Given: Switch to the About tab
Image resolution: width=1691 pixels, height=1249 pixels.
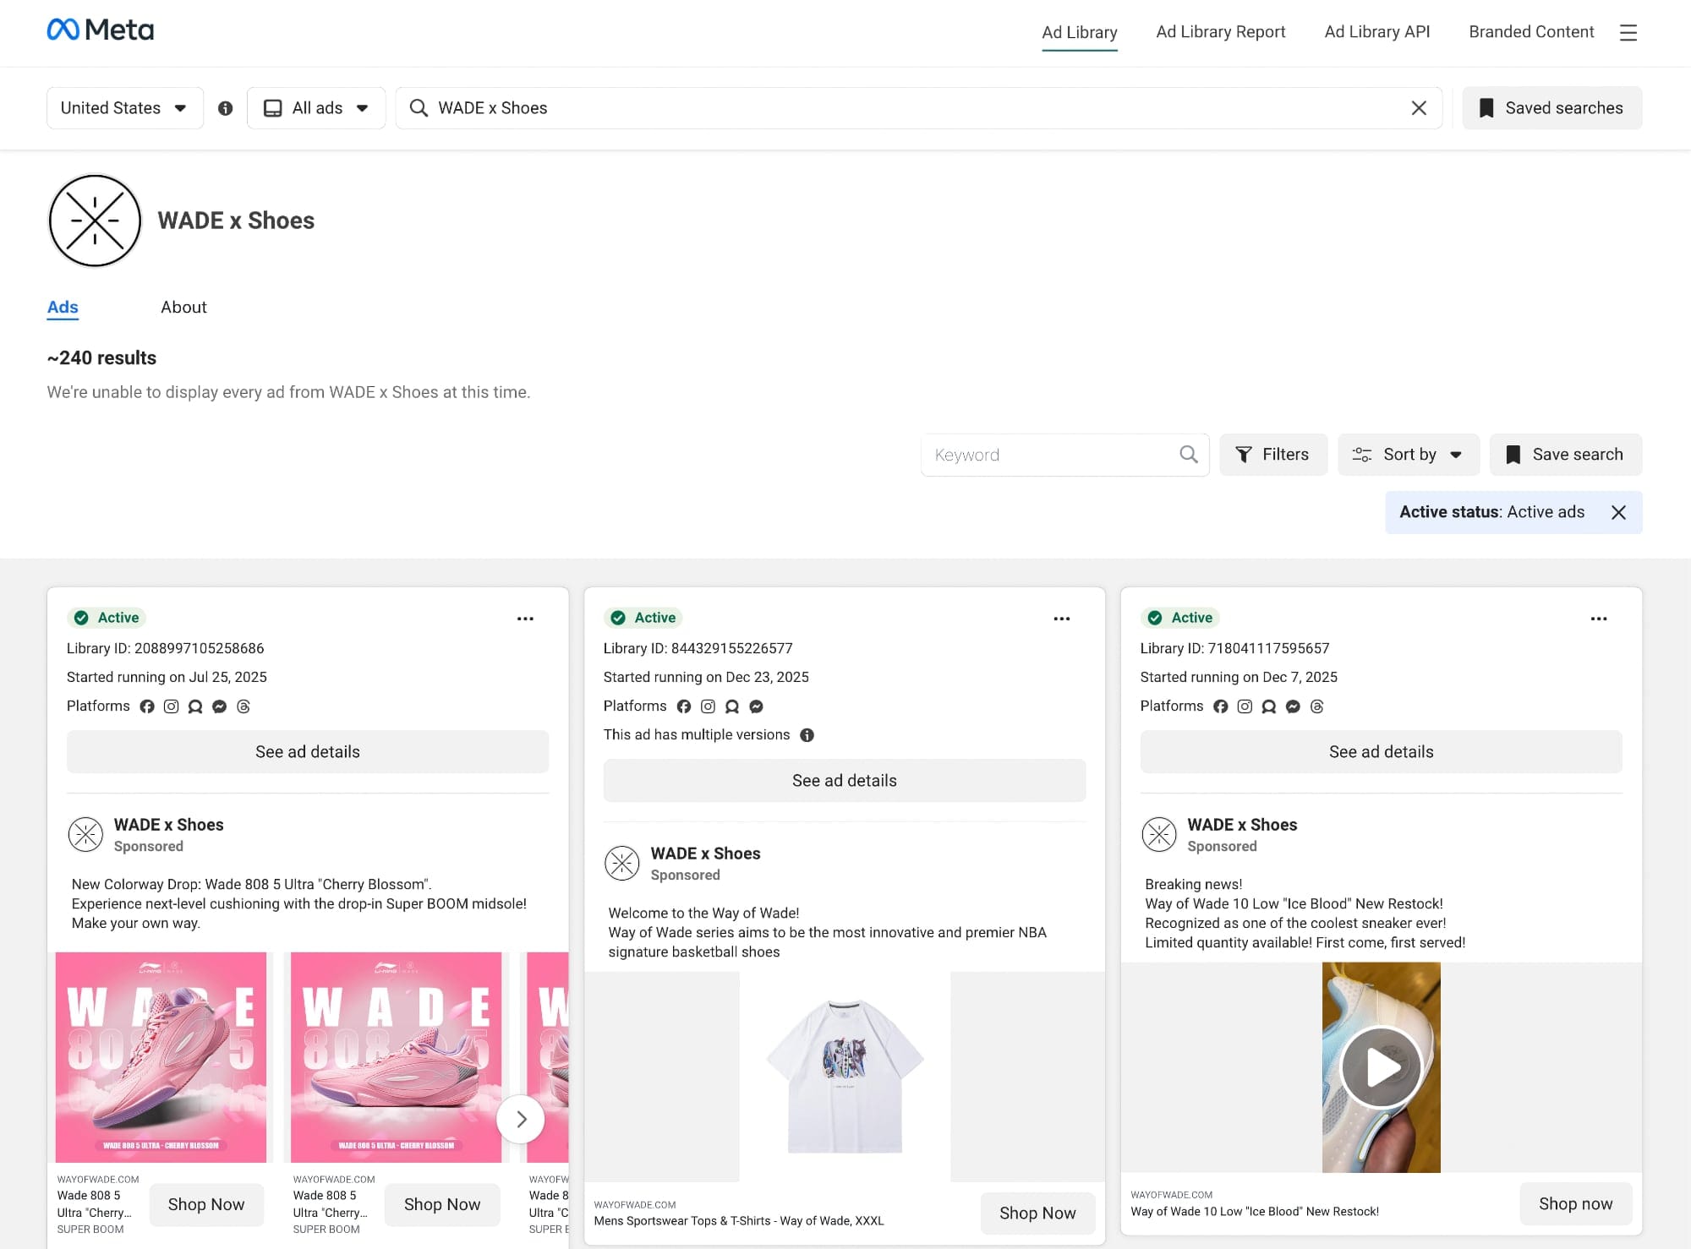Looking at the screenshot, I should click(183, 307).
